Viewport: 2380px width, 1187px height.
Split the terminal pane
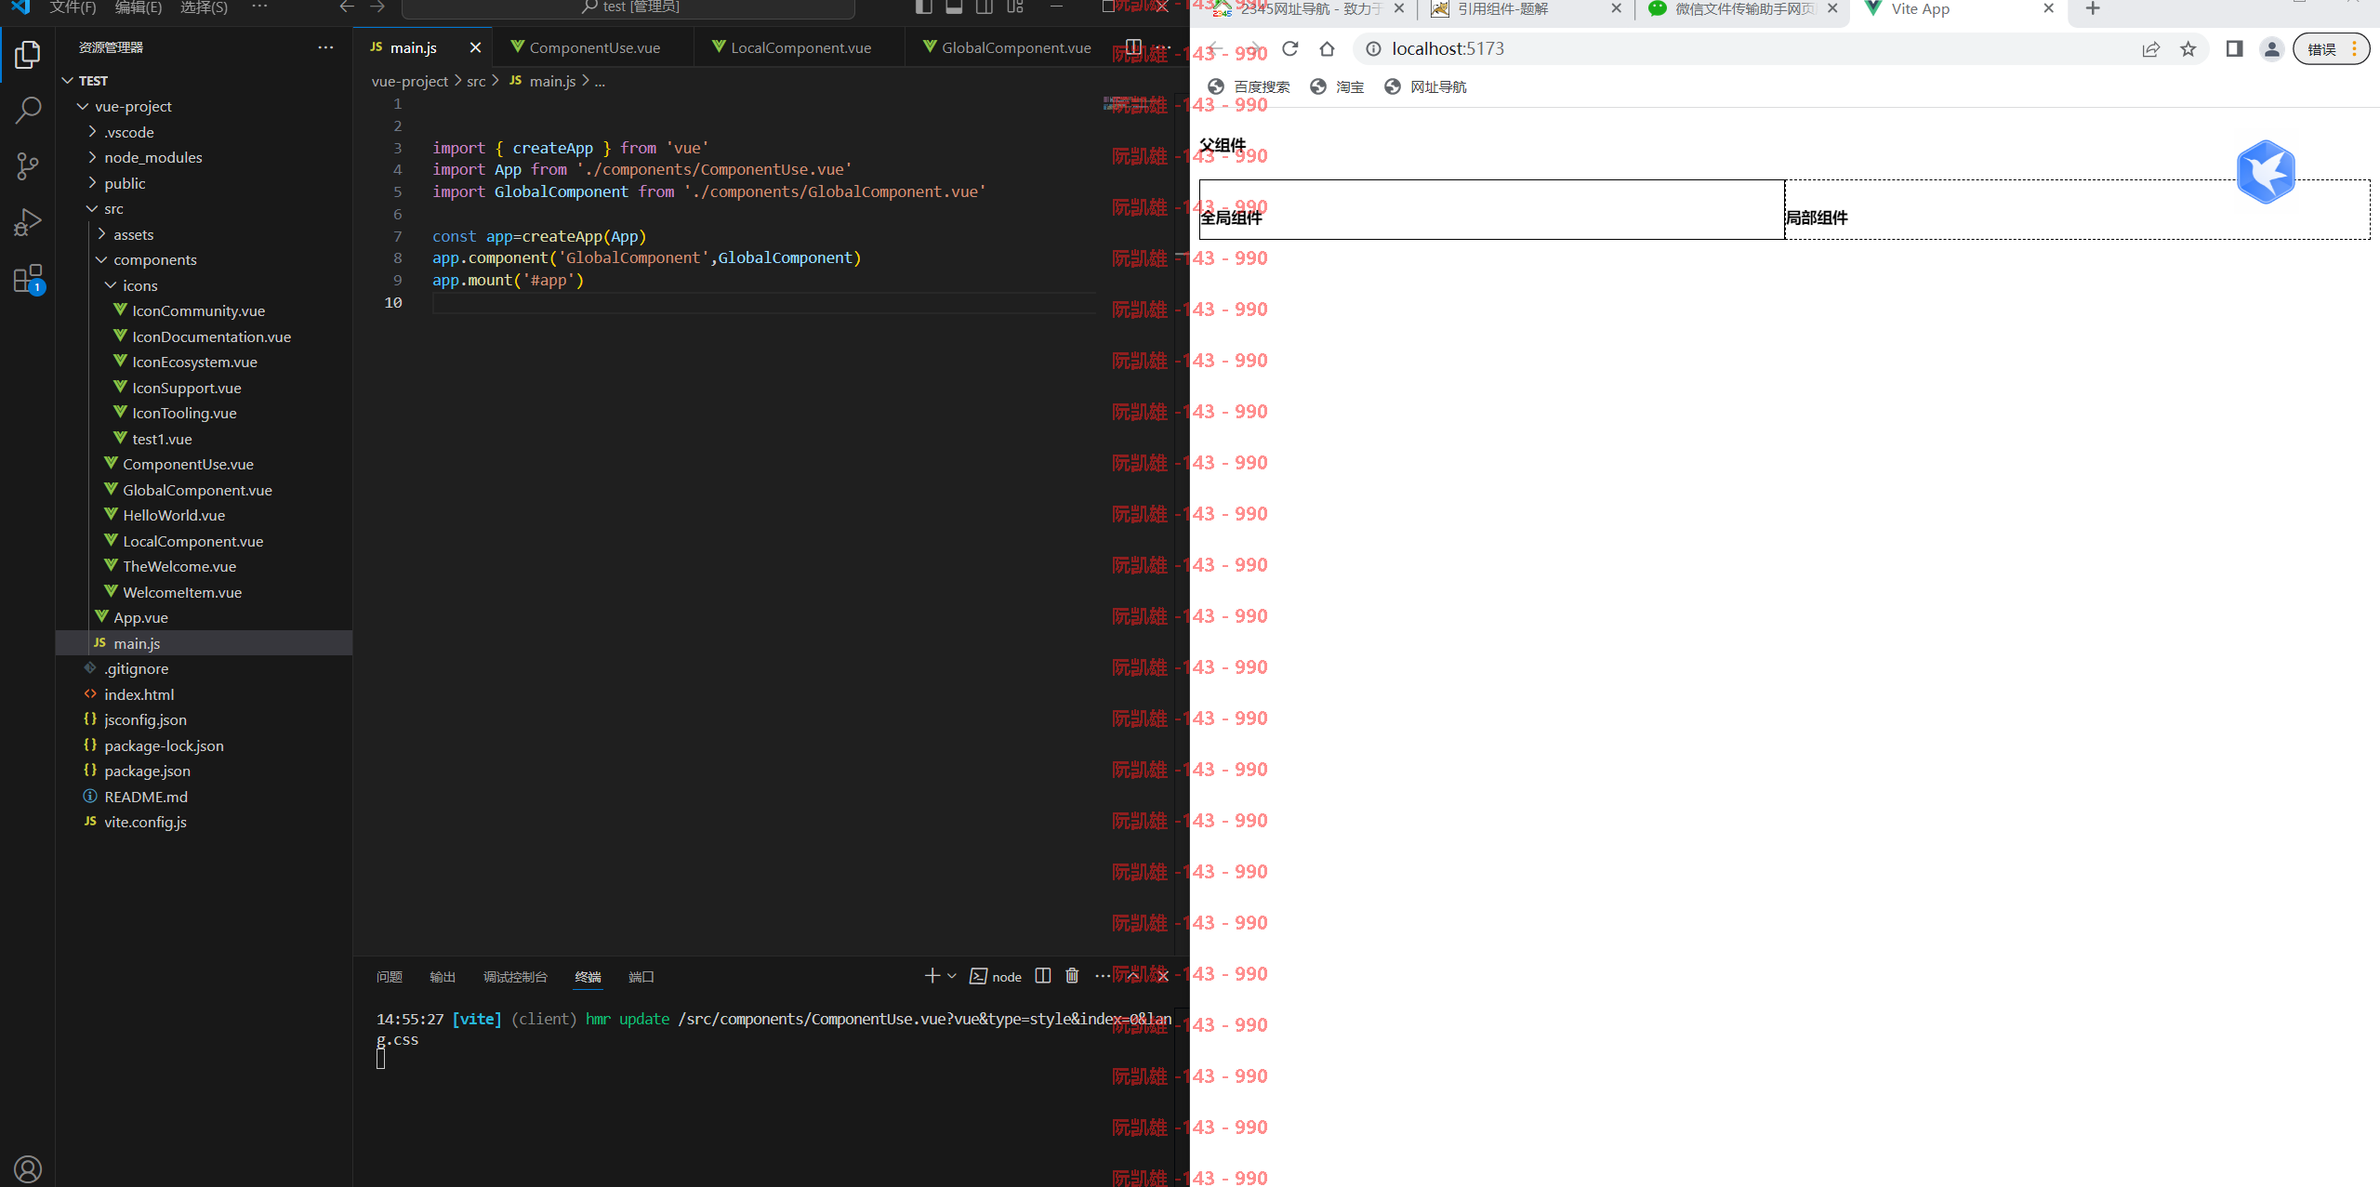point(1043,976)
